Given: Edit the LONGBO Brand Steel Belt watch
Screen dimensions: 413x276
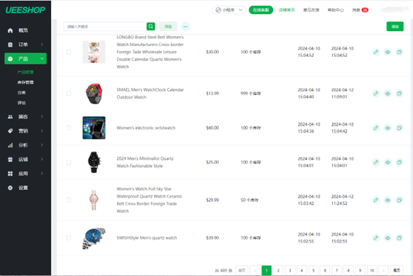Looking at the screenshot, I should (x=376, y=52).
